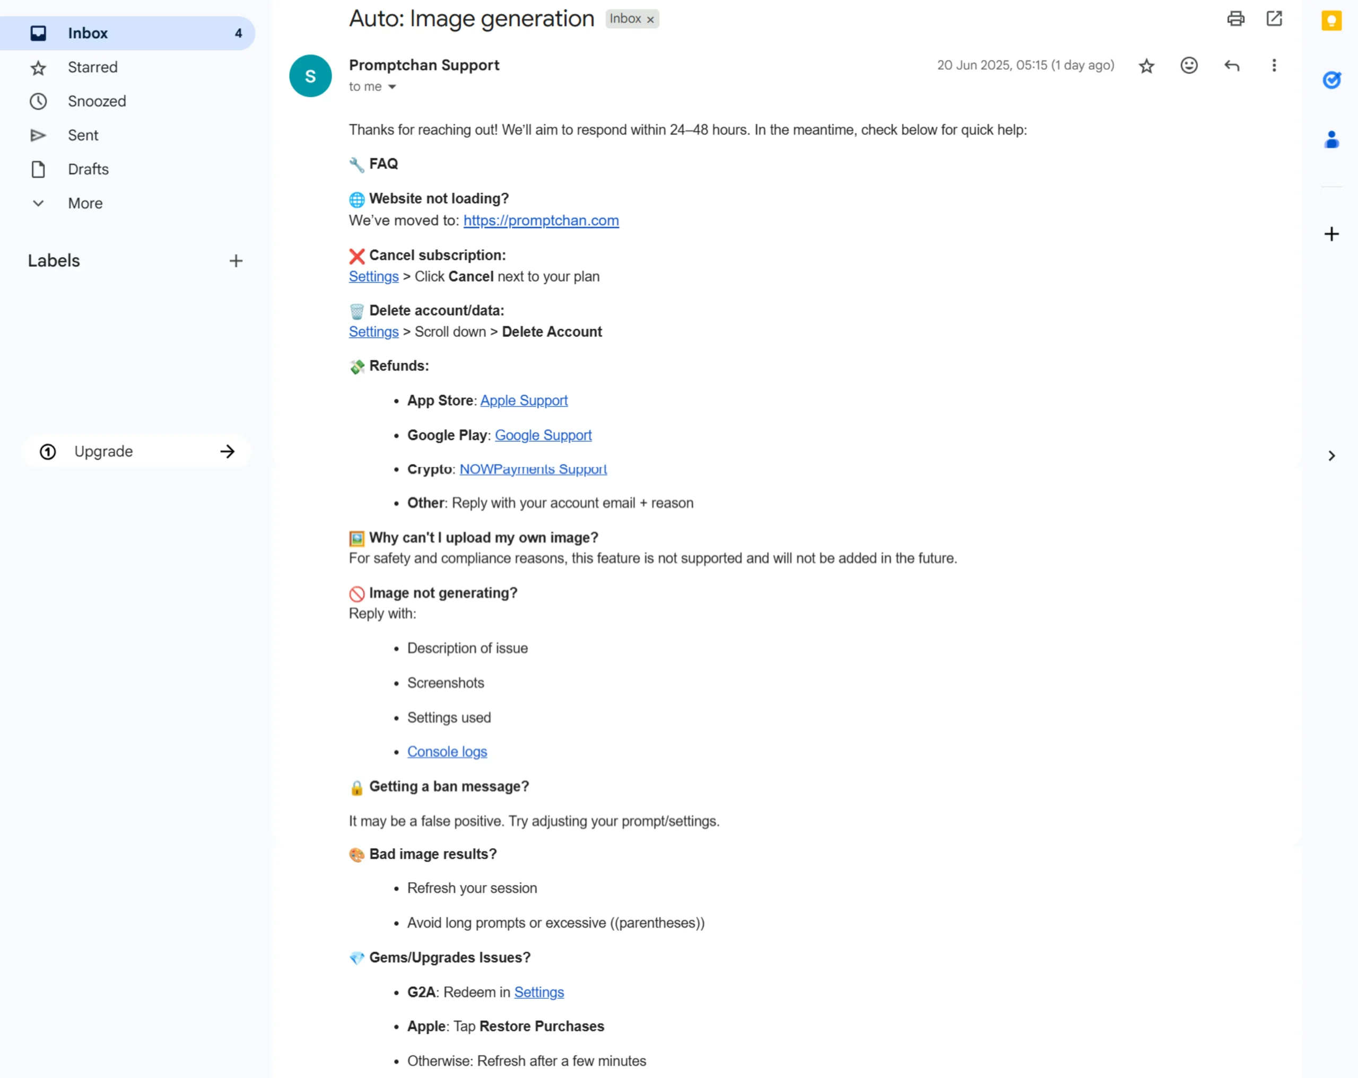Image resolution: width=1358 pixels, height=1078 pixels.
Task: Show recipient details next to 'to me'
Action: pos(392,87)
